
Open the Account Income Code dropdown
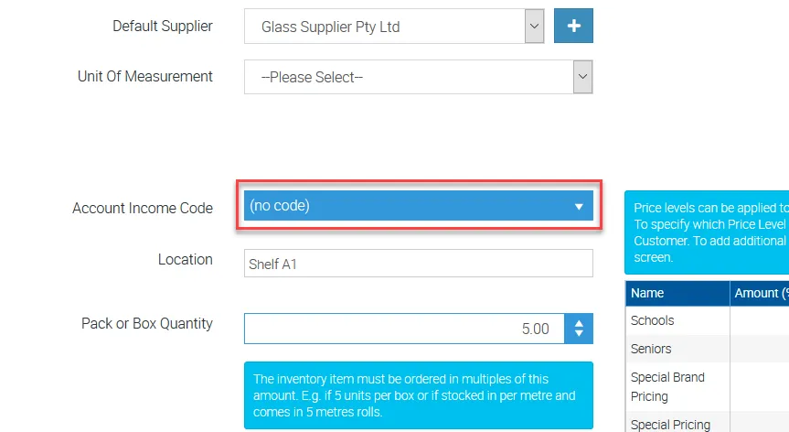coord(418,206)
